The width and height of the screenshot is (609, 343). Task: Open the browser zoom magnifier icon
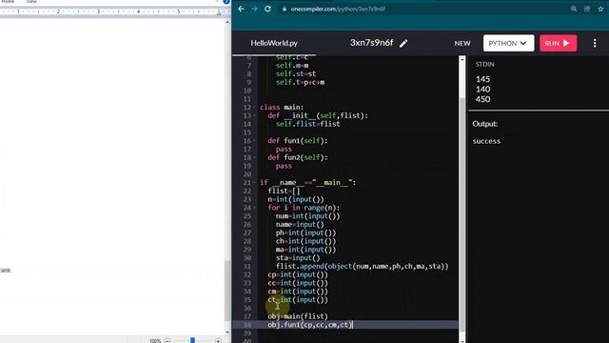tap(574, 9)
